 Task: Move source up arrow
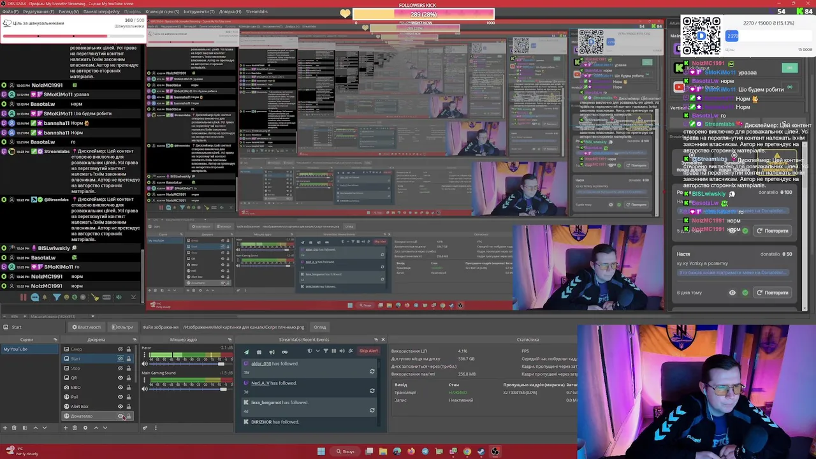96,428
